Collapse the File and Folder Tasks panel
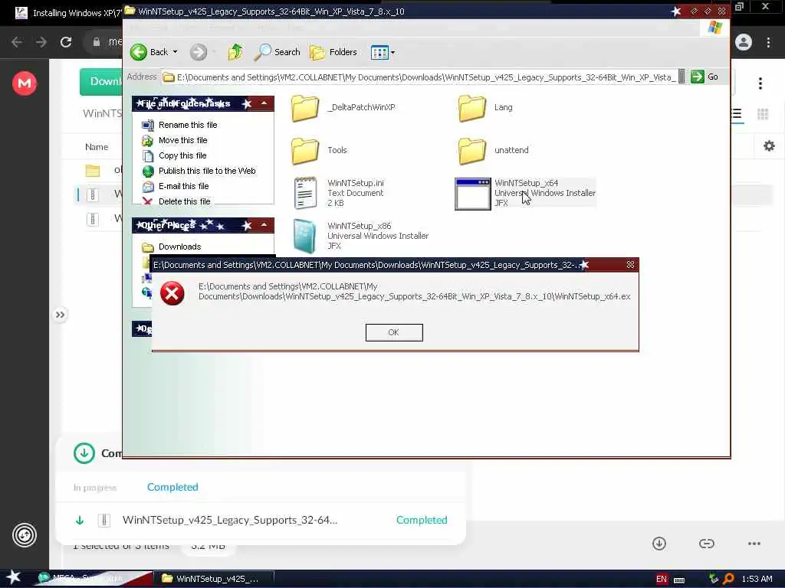 point(264,103)
